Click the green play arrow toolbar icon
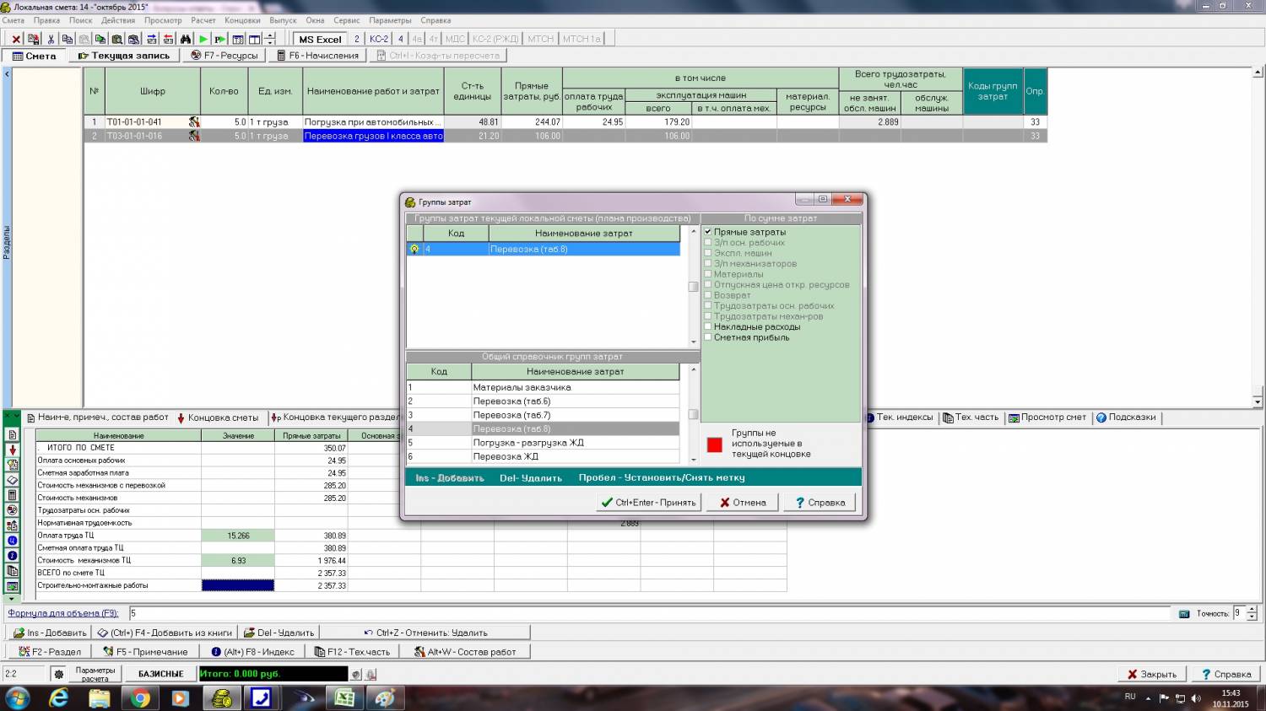Image resolution: width=1266 pixels, height=711 pixels. click(x=203, y=39)
